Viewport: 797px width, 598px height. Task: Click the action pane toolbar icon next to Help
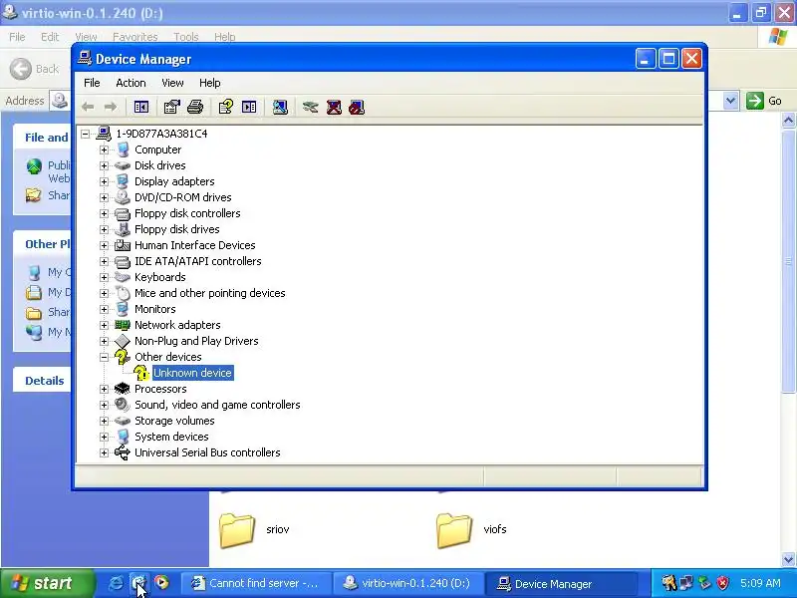point(249,107)
